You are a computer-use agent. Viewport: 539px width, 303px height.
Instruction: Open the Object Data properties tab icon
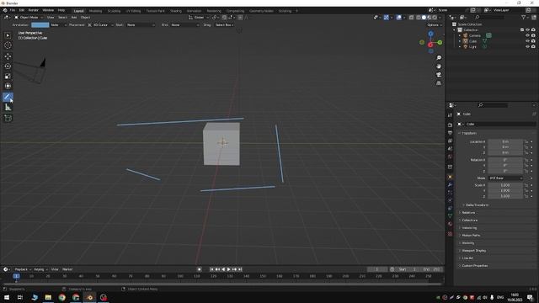point(450,215)
